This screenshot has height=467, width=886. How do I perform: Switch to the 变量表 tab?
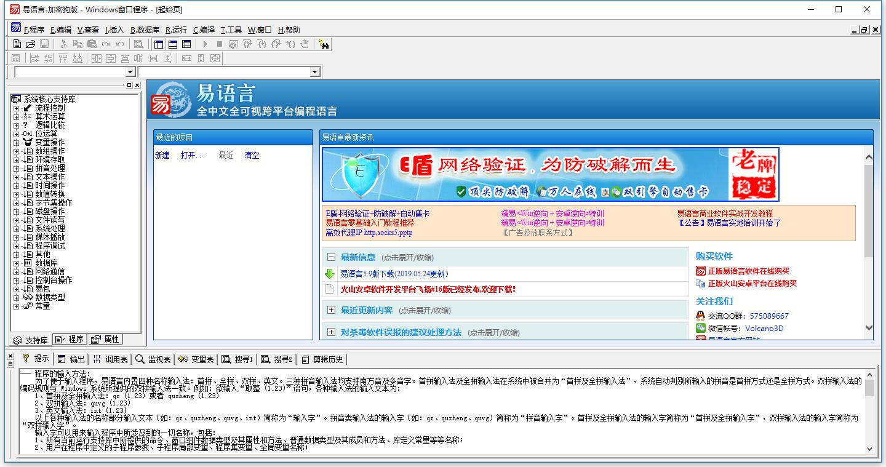[196, 359]
